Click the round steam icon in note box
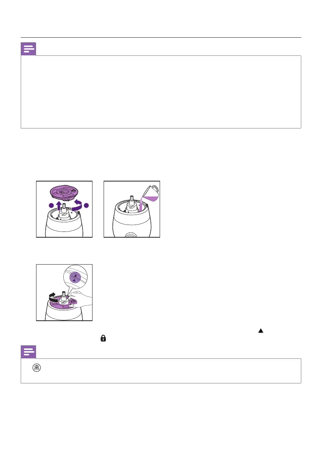This screenshot has width=322, height=458. [37, 368]
